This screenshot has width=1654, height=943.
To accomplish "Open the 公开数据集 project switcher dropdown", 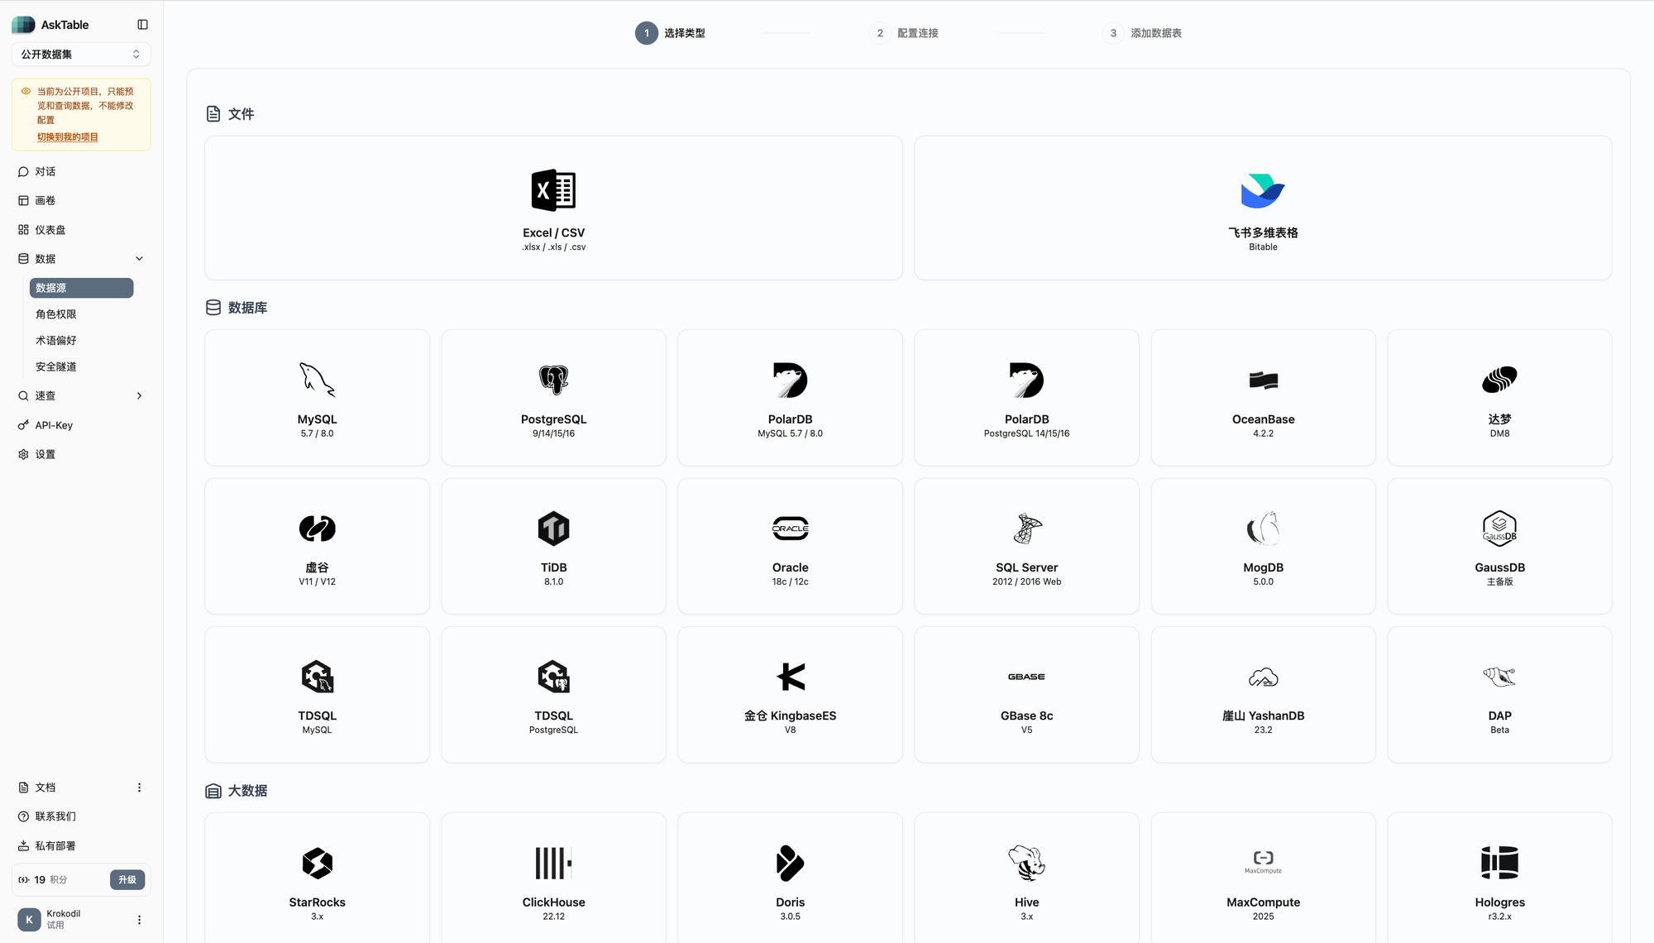I will [x=81, y=55].
